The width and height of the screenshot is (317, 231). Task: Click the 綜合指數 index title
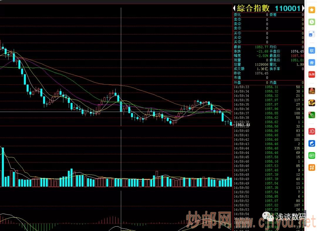pyautogui.click(x=253, y=8)
